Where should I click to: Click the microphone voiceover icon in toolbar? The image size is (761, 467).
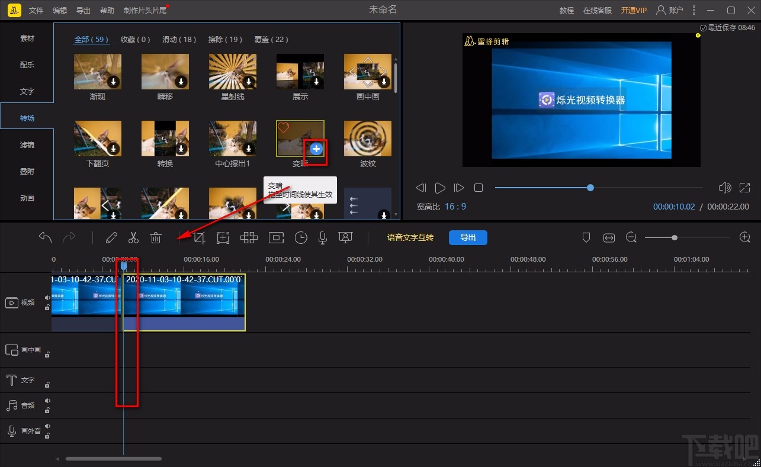(323, 238)
